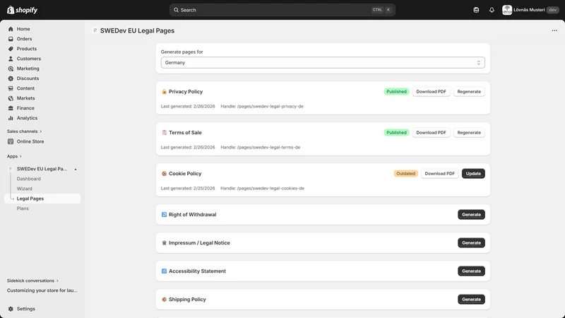Open the three-dot more actions menu

(554, 30)
